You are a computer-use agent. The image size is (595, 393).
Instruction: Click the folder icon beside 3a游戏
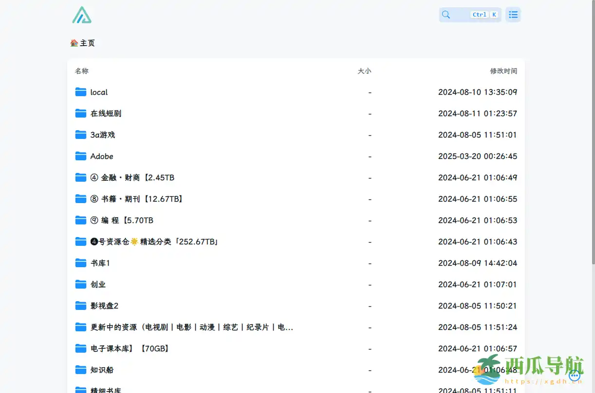[81, 135]
